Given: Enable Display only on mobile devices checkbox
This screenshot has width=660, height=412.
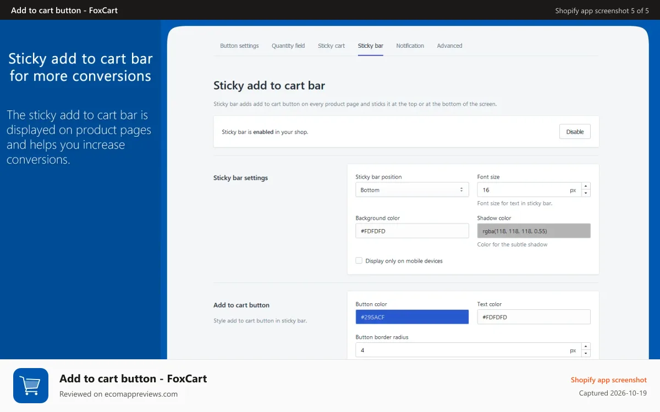Looking at the screenshot, I should (x=359, y=260).
